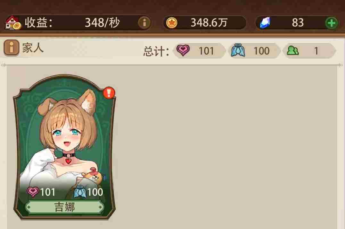
Task: Tap the income info icon beside 348/秒
Action: [x=144, y=23]
